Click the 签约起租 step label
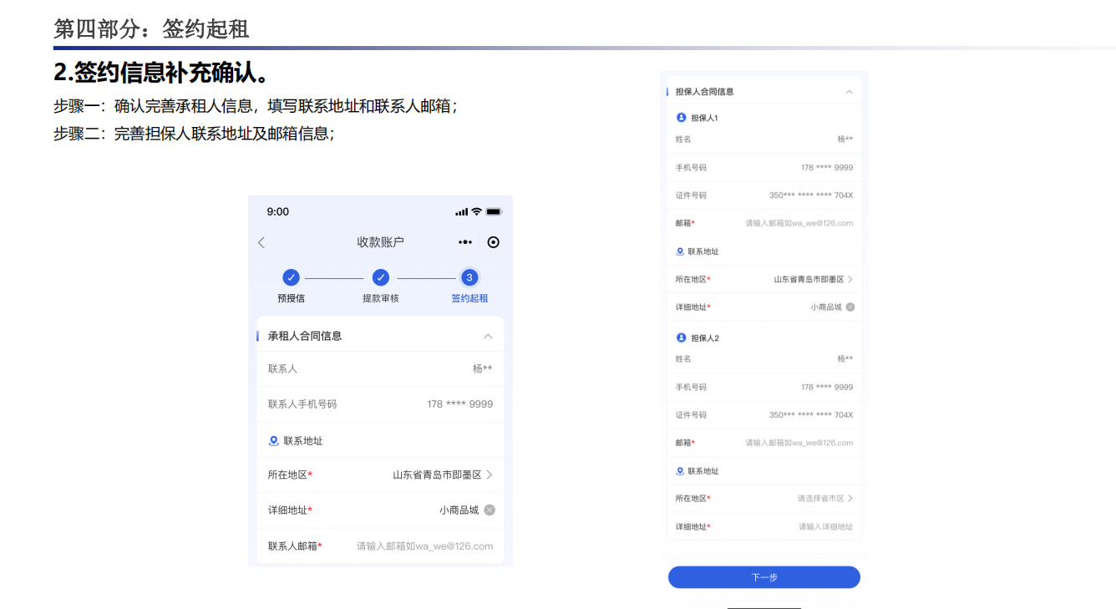The width and height of the screenshot is (1116, 609). click(469, 298)
